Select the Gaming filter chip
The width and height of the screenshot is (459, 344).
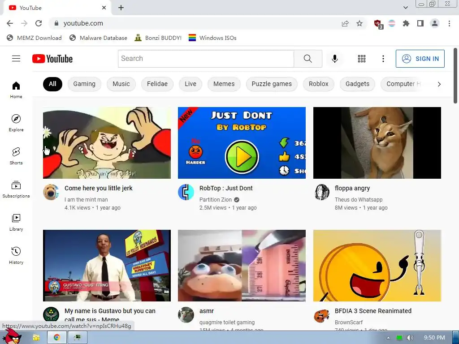[84, 84]
